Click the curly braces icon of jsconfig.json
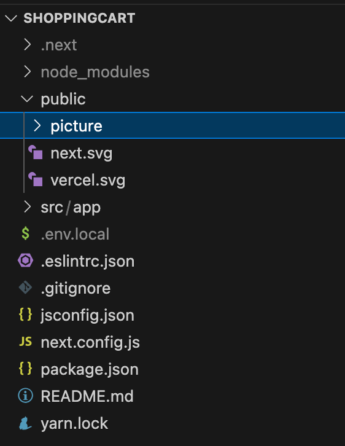 coord(26,315)
